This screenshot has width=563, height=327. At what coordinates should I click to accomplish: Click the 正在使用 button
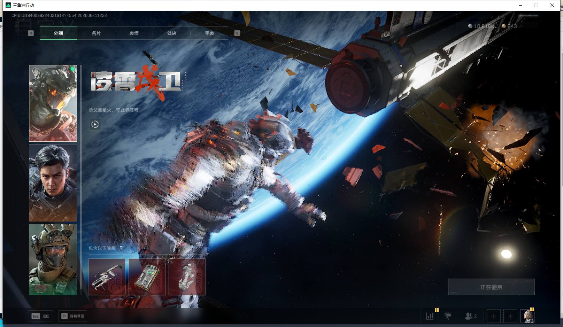point(491,287)
